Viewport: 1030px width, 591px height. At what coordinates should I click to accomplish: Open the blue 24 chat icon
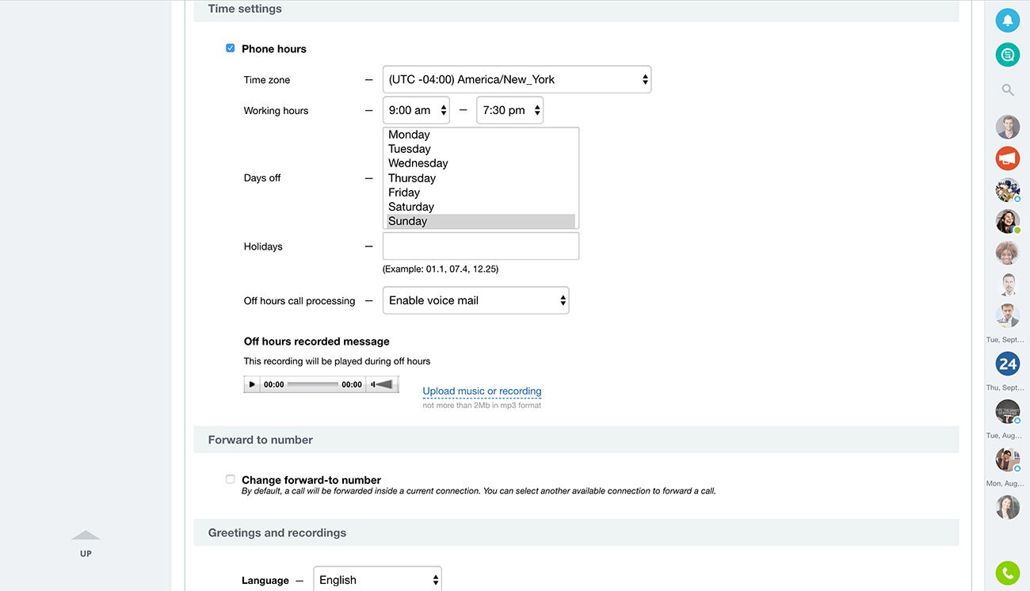click(1007, 364)
